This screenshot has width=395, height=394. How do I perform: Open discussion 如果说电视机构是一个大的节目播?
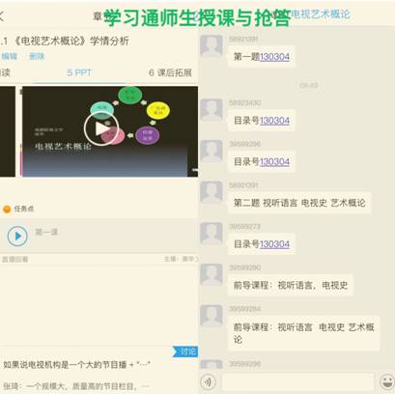click(76, 365)
